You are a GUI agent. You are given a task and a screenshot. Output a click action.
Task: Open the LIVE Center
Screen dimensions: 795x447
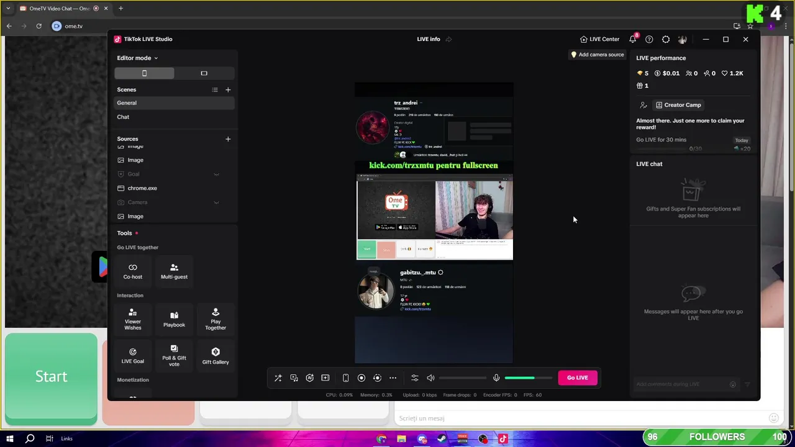[x=600, y=39]
